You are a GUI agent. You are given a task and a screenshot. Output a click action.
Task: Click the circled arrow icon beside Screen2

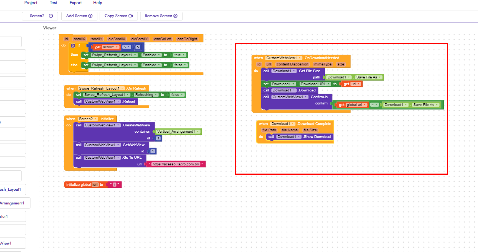tap(51, 16)
